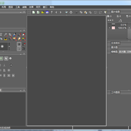Align objects to bottom edge
Image resolution: width=131 pixels, height=131 pixels.
pyautogui.click(x=4, y=65)
